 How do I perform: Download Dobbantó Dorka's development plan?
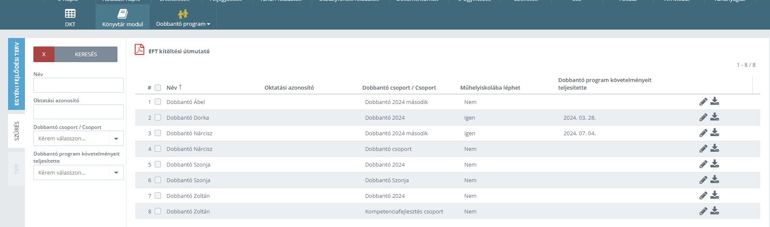point(715,117)
